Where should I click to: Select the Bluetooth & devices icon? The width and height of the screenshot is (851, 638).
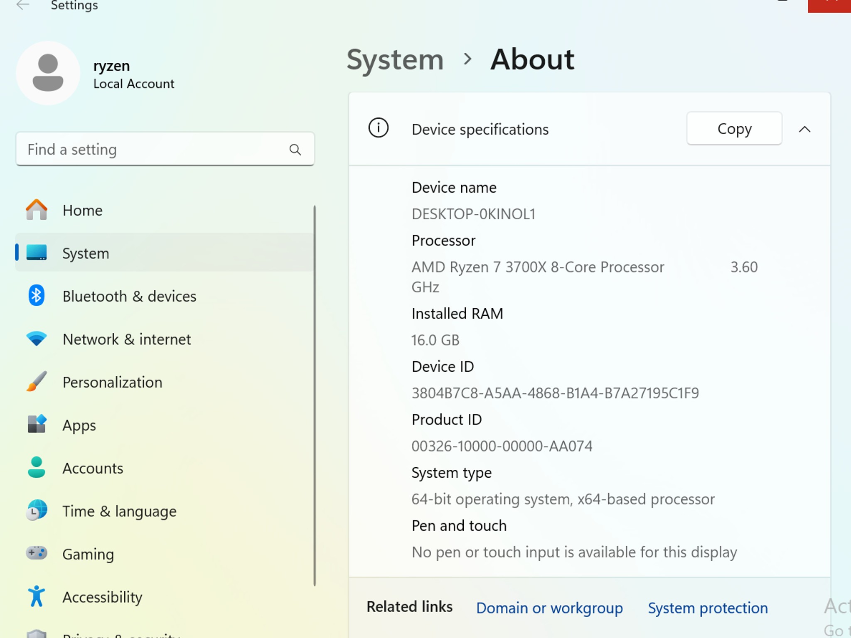point(37,296)
